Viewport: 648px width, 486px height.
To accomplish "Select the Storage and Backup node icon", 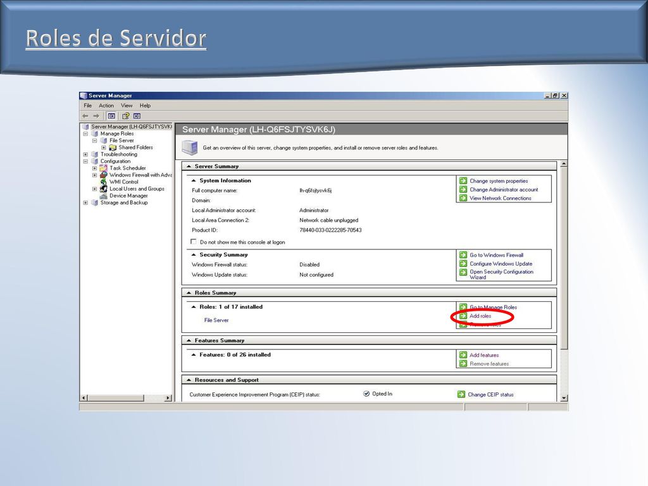I will pyautogui.click(x=95, y=203).
